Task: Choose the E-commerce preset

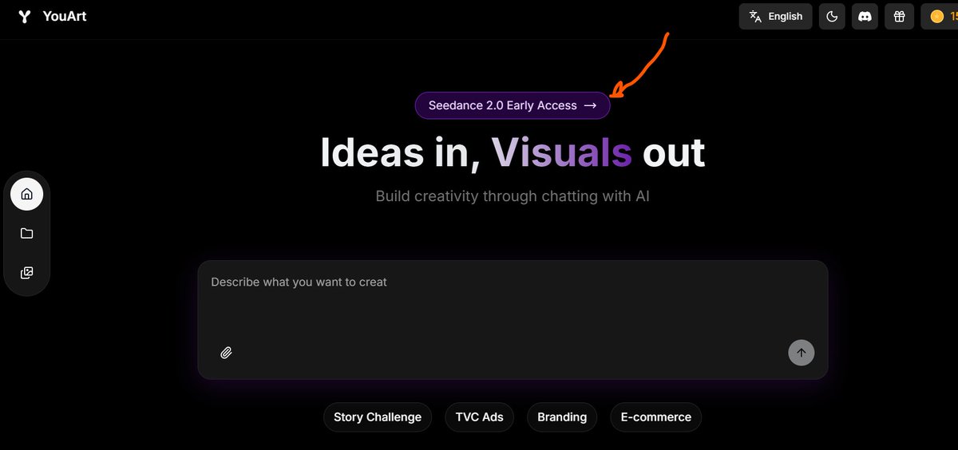Action: 656,417
